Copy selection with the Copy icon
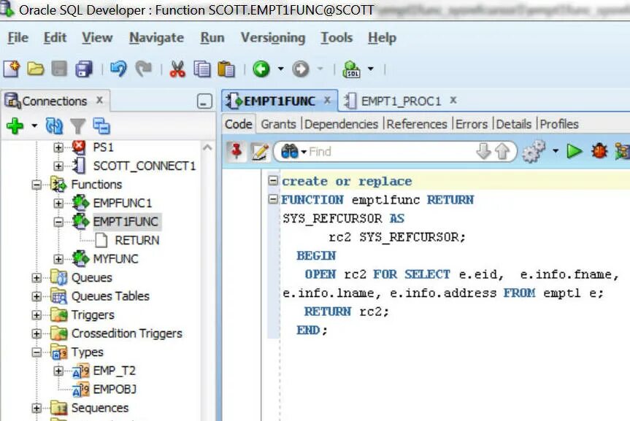 (201, 69)
